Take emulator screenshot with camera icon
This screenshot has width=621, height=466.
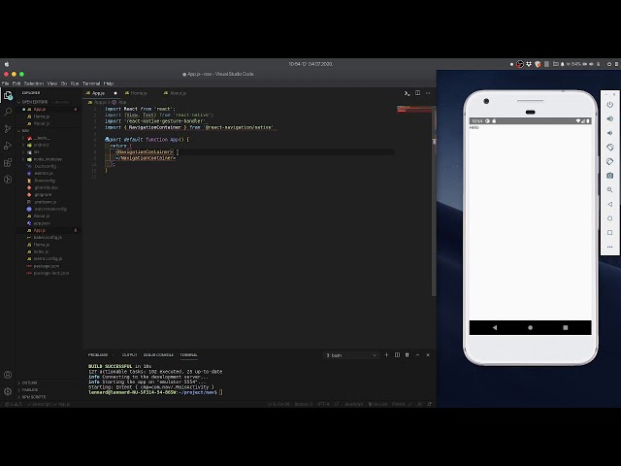pos(610,176)
